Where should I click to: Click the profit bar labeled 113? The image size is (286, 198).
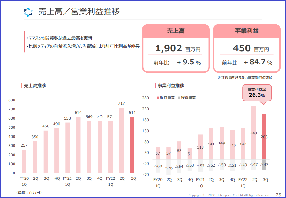(x=200, y=147)
